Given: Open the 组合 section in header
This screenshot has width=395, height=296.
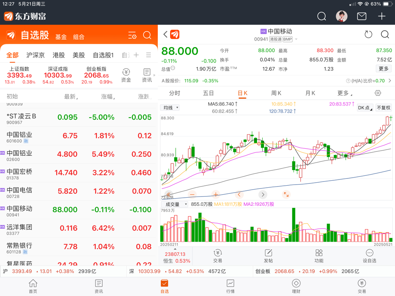Looking at the screenshot, I should pos(79,37).
